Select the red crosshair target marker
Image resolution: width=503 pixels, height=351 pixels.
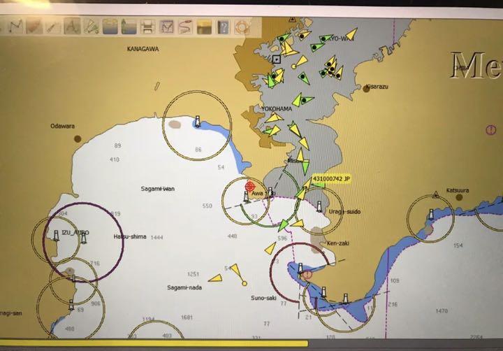point(250,187)
